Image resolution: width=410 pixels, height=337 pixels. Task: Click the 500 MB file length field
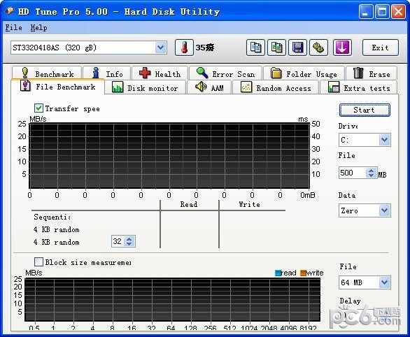pos(353,173)
